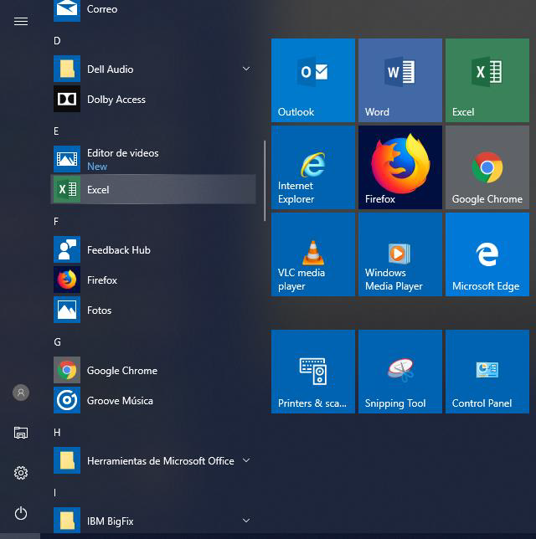Open the Control Panel tile

click(x=487, y=372)
